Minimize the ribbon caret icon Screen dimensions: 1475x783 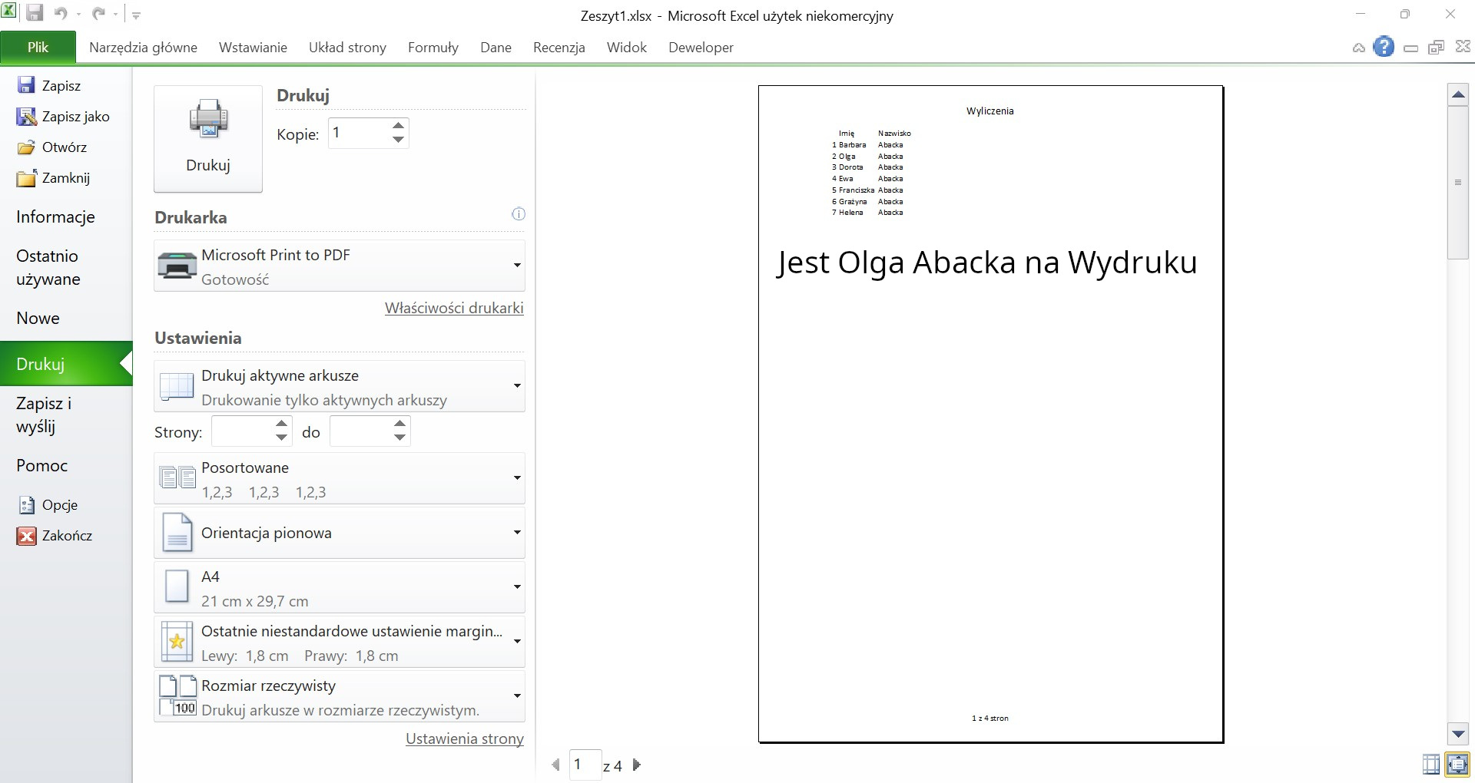[1359, 48]
